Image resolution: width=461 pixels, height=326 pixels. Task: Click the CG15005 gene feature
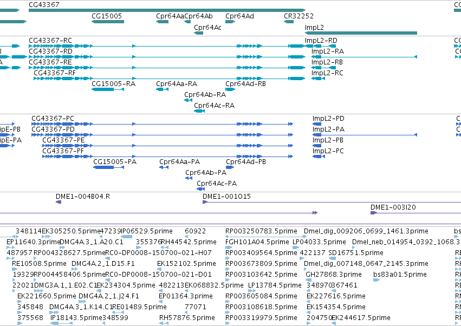point(108,22)
